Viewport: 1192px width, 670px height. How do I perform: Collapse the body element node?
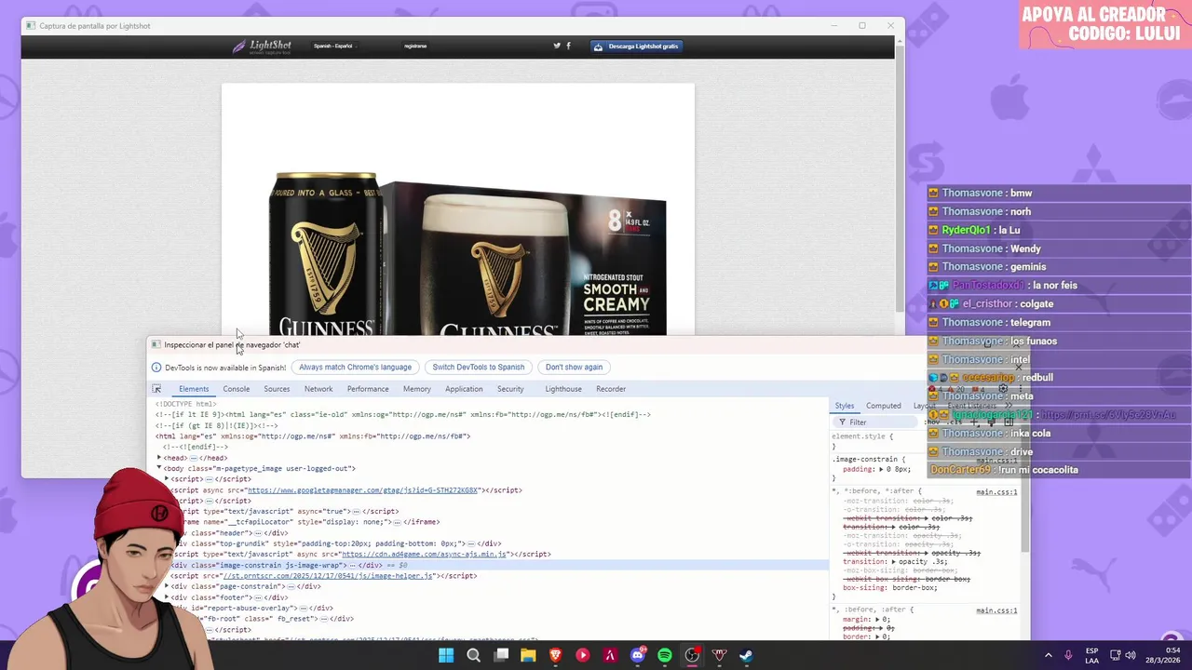[159, 468]
